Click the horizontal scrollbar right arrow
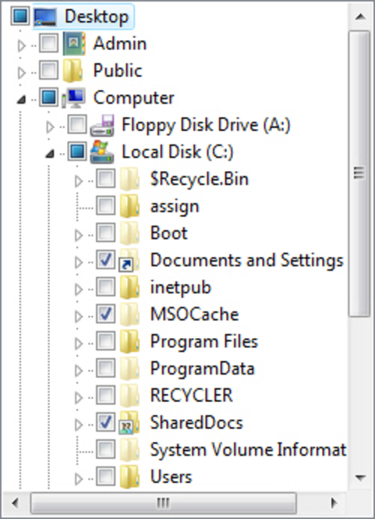The width and height of the screenshot is (375, 519). [334, 503]
